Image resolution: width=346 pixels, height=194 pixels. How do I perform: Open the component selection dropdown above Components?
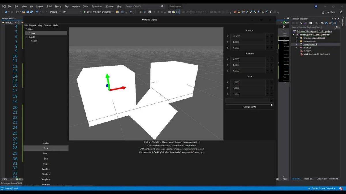[x=272, y=100]
